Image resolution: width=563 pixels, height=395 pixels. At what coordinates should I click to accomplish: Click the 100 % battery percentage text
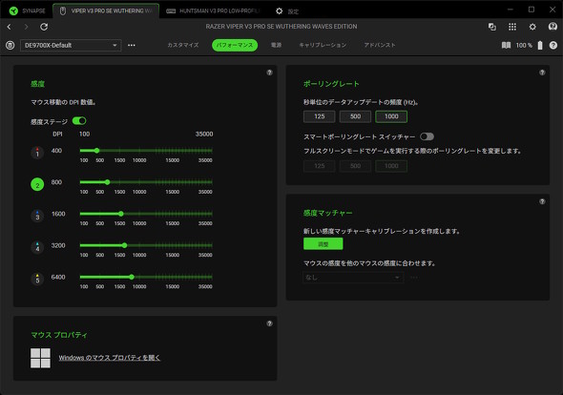pyautogui.click(x=524, y=45)
